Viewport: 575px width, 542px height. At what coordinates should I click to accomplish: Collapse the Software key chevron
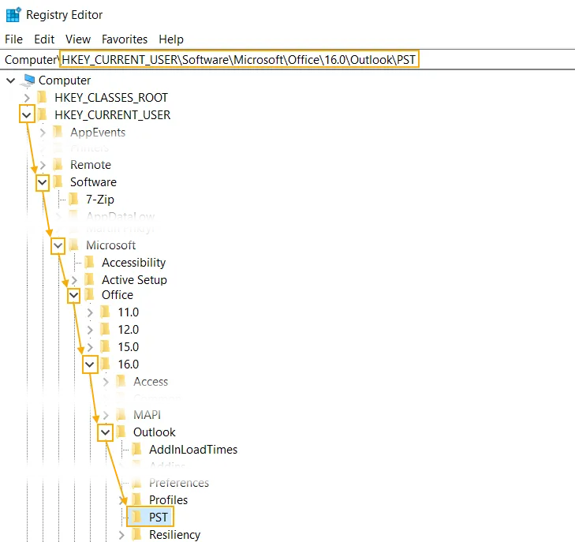click(43, 182)
